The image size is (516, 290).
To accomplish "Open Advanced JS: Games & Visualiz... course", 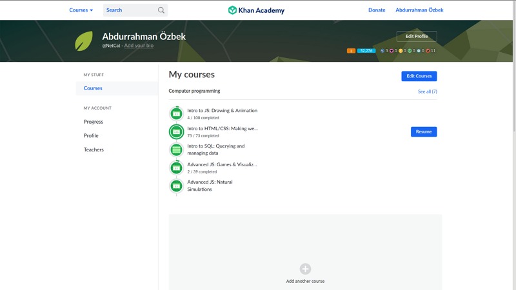I will 222,164.
